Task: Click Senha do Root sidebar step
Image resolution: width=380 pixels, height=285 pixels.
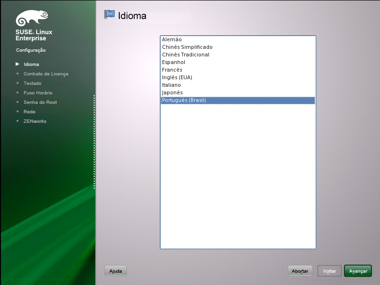Action: pyautogui.click(x=40, y=102)
